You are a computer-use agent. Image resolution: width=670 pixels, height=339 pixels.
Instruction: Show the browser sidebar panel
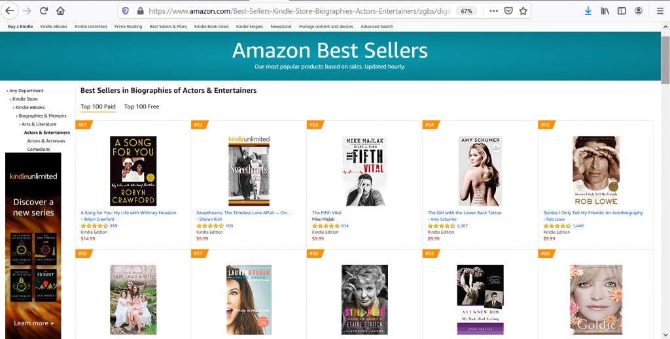(x=622, y=11)
